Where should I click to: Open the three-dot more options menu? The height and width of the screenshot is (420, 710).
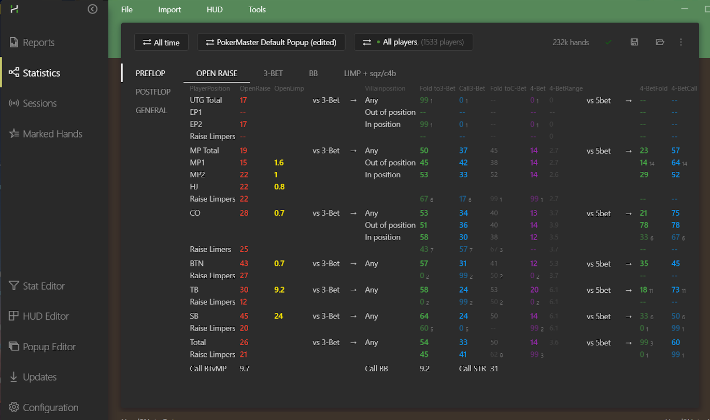click(x=681, y=42)
